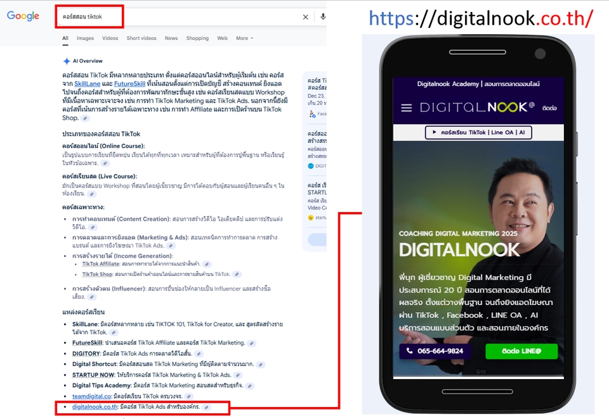Click source link icon after DIGITORY entry

199,354
